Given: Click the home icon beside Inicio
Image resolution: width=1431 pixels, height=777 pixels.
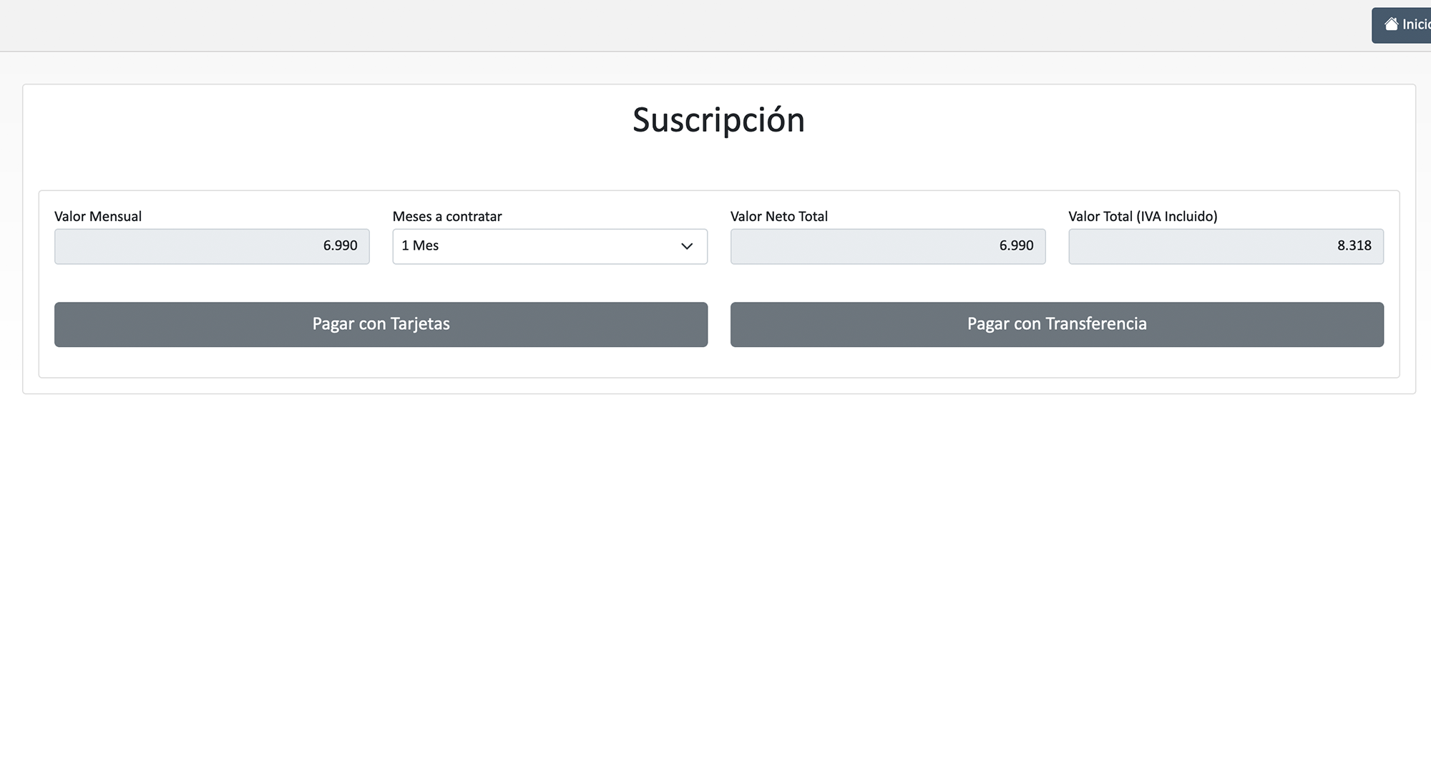Looking at the screenshot, I should click(x=1391, y=24).
